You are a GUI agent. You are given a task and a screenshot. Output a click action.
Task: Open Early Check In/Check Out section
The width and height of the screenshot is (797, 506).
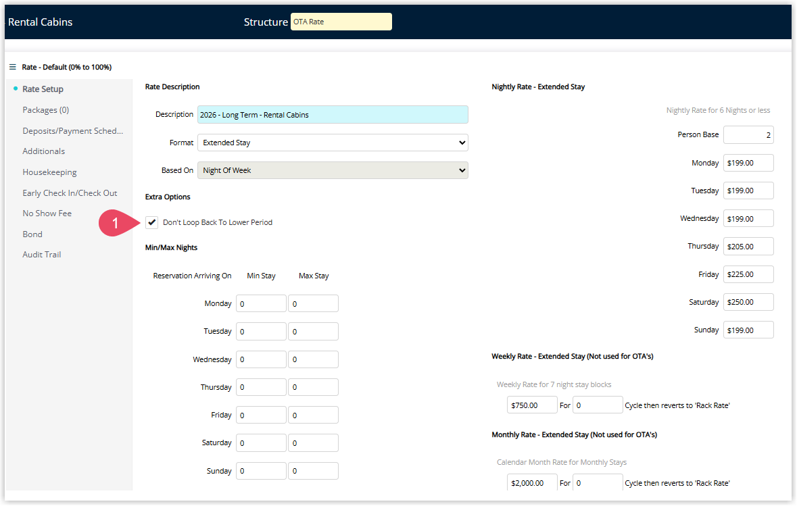point(70,193)
